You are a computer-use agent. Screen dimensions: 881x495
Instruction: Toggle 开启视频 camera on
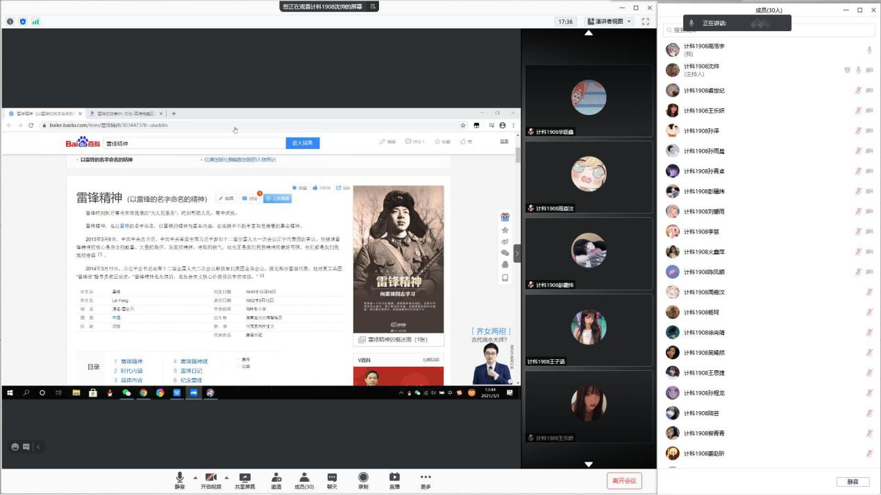tap(211, 478)
